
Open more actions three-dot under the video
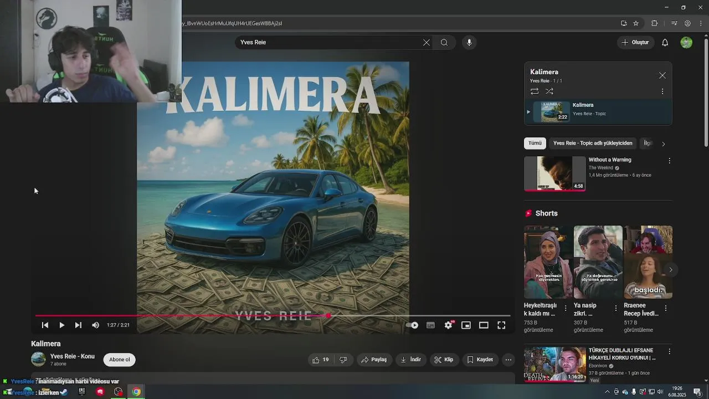(x=508, y=360)
